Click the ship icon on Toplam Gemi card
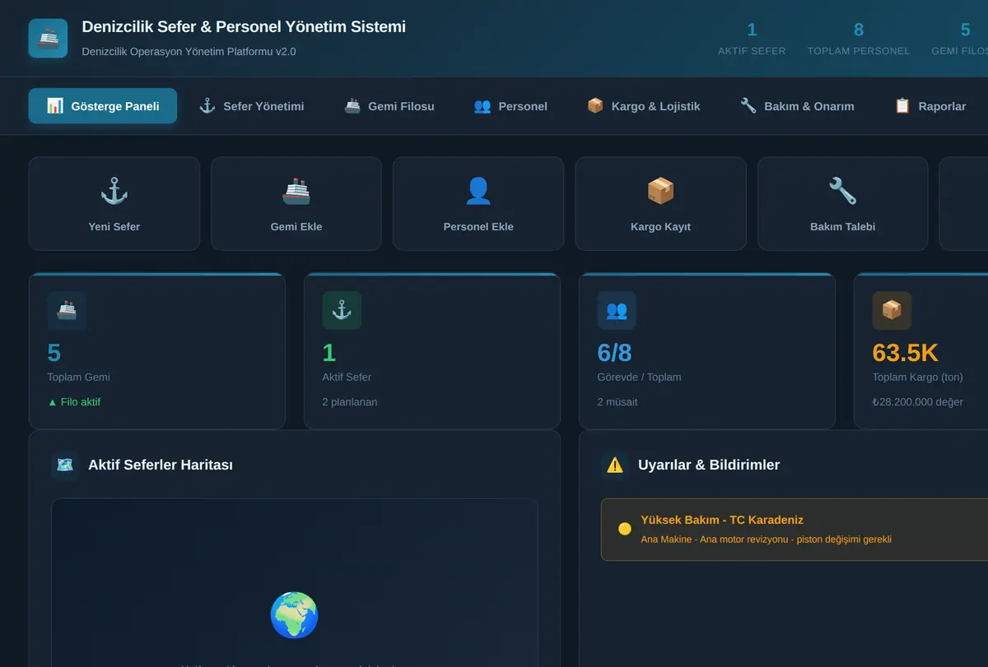 tap(67, 310)
